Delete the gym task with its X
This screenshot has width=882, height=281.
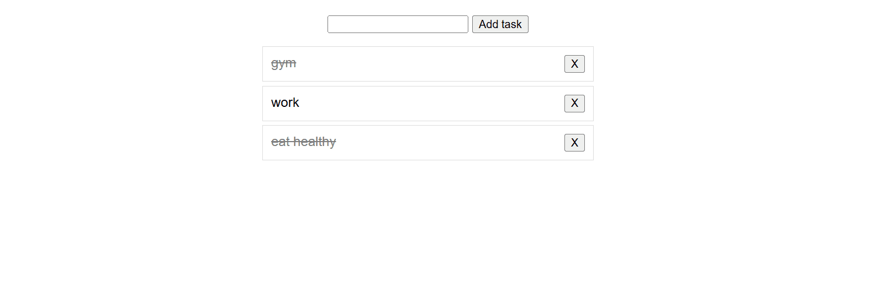574,64
